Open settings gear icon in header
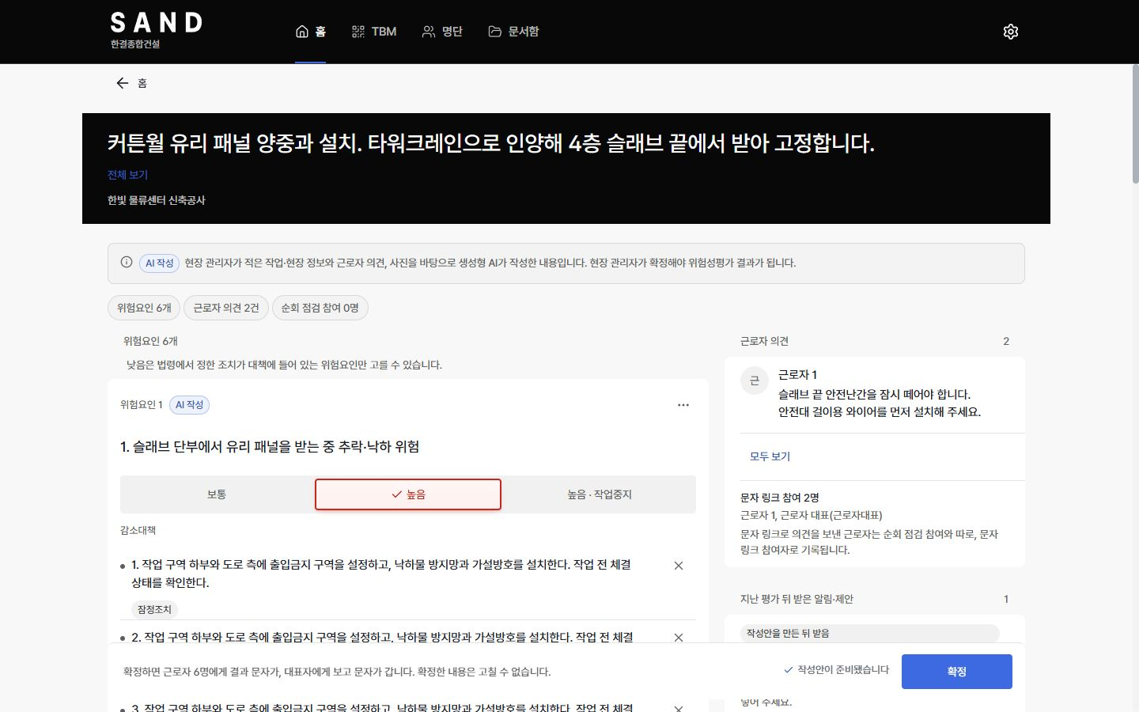1139x712 pixels. tap(1010, 32)
